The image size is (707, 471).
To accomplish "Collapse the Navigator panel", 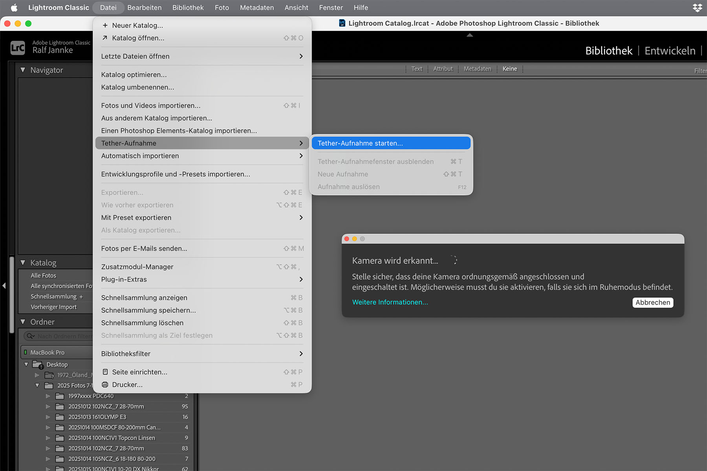I will pos(23,70).
